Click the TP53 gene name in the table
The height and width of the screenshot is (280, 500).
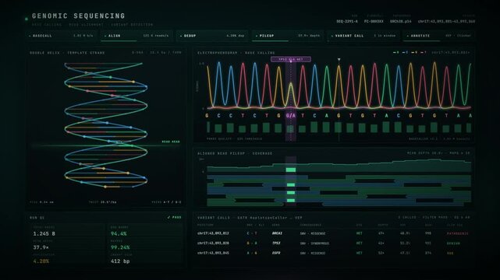[276, 243]
